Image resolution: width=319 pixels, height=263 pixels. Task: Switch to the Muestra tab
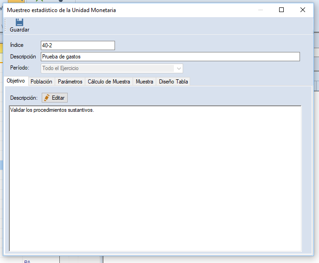click(x=144, y=82)
